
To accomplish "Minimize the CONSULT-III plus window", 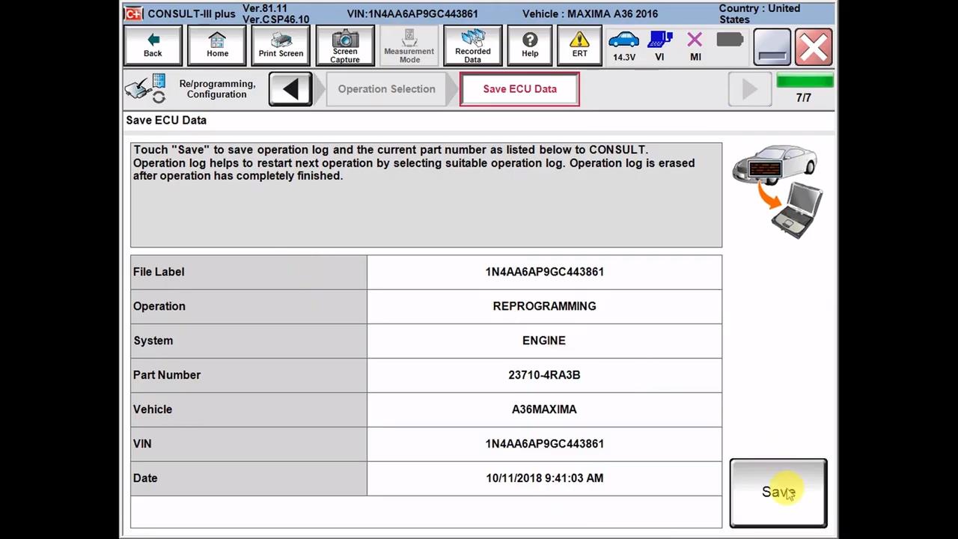I will [x=772, y=46].
